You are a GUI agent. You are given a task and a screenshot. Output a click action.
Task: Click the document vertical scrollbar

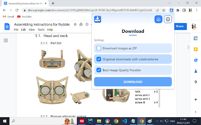tap(188, 47)
